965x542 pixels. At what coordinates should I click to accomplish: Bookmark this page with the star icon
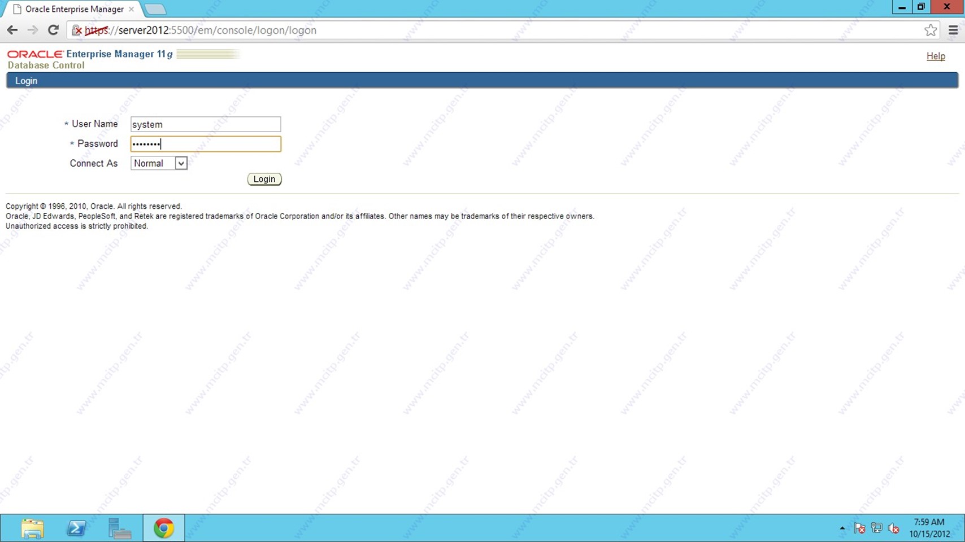point(931,30)
